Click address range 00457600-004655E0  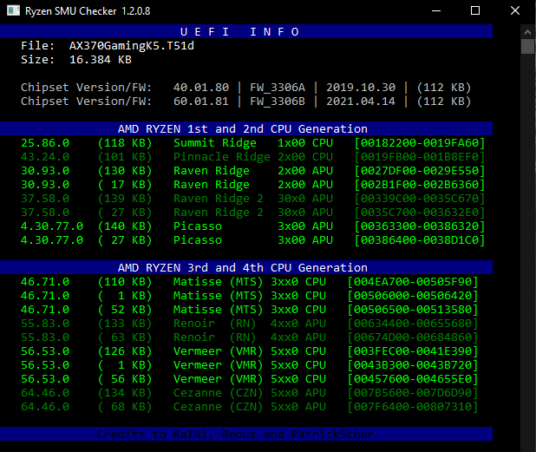(x=413, y=379)
